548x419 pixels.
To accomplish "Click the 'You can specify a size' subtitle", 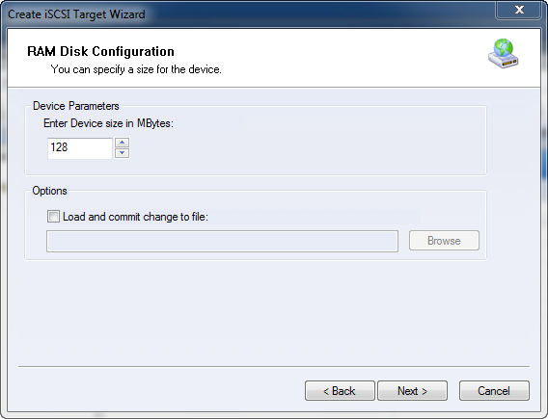I will [136, 69].
